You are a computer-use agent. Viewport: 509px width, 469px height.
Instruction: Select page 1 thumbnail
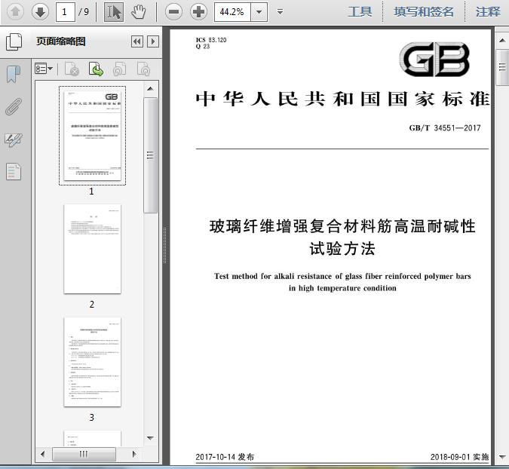(93, 136)
